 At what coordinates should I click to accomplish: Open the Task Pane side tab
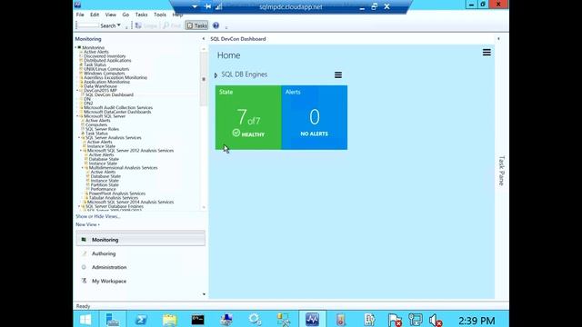(501, 171)
